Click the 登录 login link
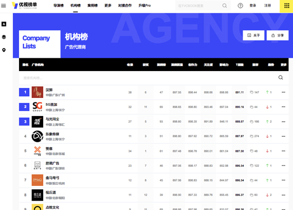 253,6
